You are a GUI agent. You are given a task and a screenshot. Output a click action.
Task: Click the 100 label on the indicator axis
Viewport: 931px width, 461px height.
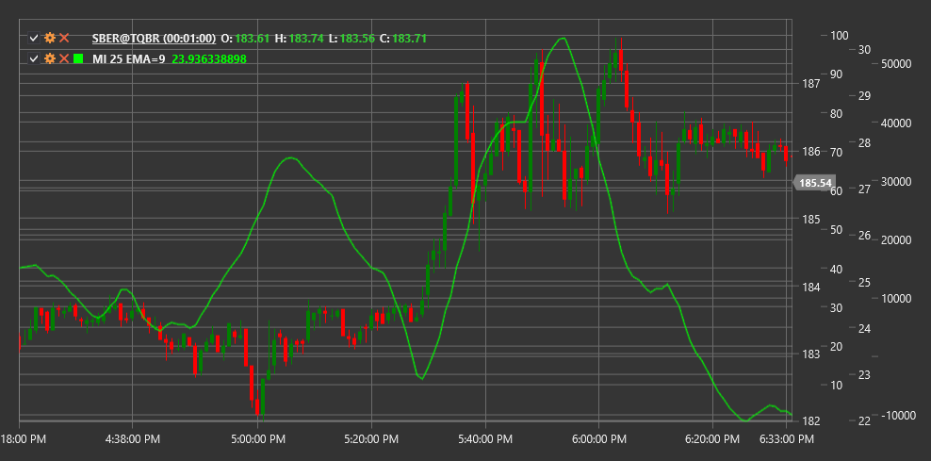tap(839, 36)
